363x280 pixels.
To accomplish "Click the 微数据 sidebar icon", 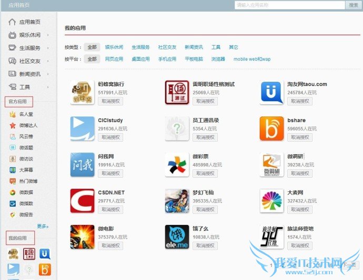I will point(13,192).
